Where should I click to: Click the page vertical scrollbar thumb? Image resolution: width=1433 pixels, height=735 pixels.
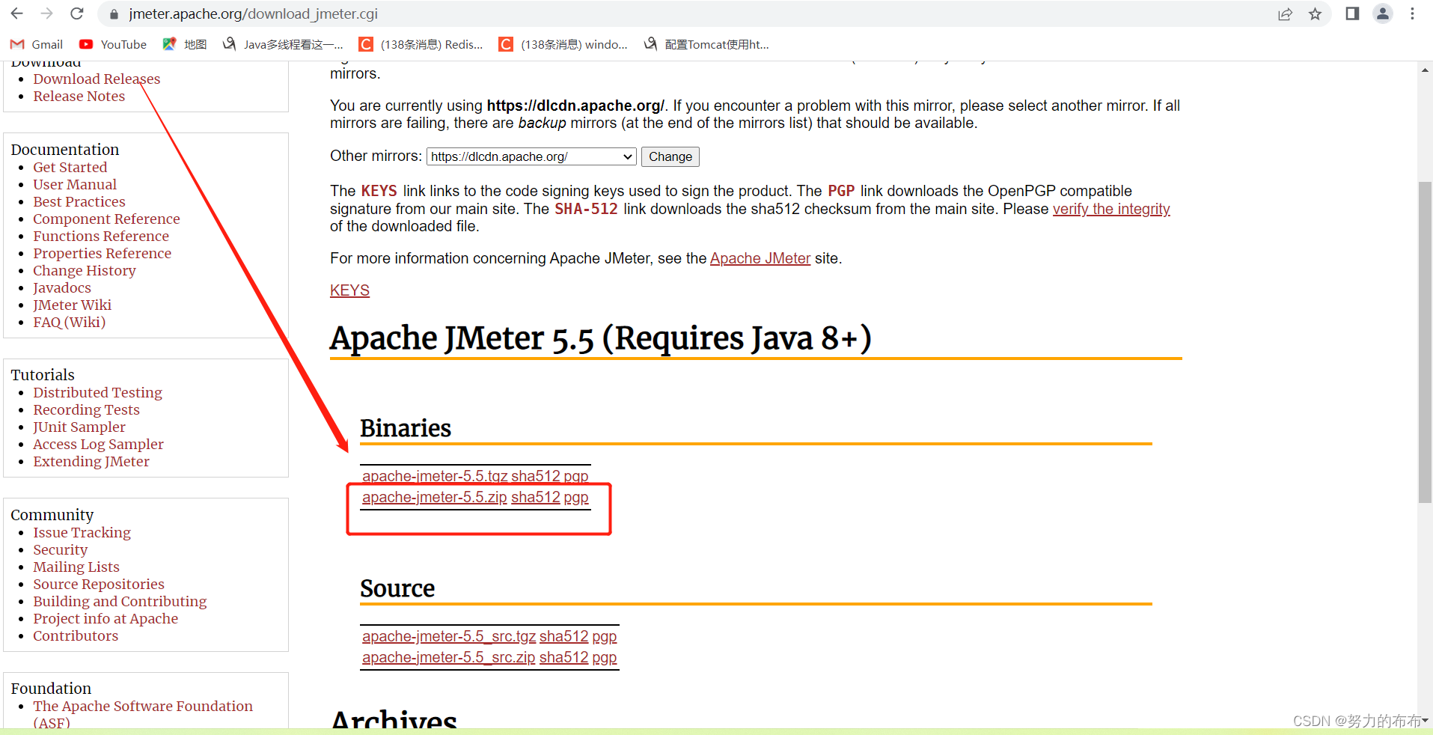tap(1425, 342)
